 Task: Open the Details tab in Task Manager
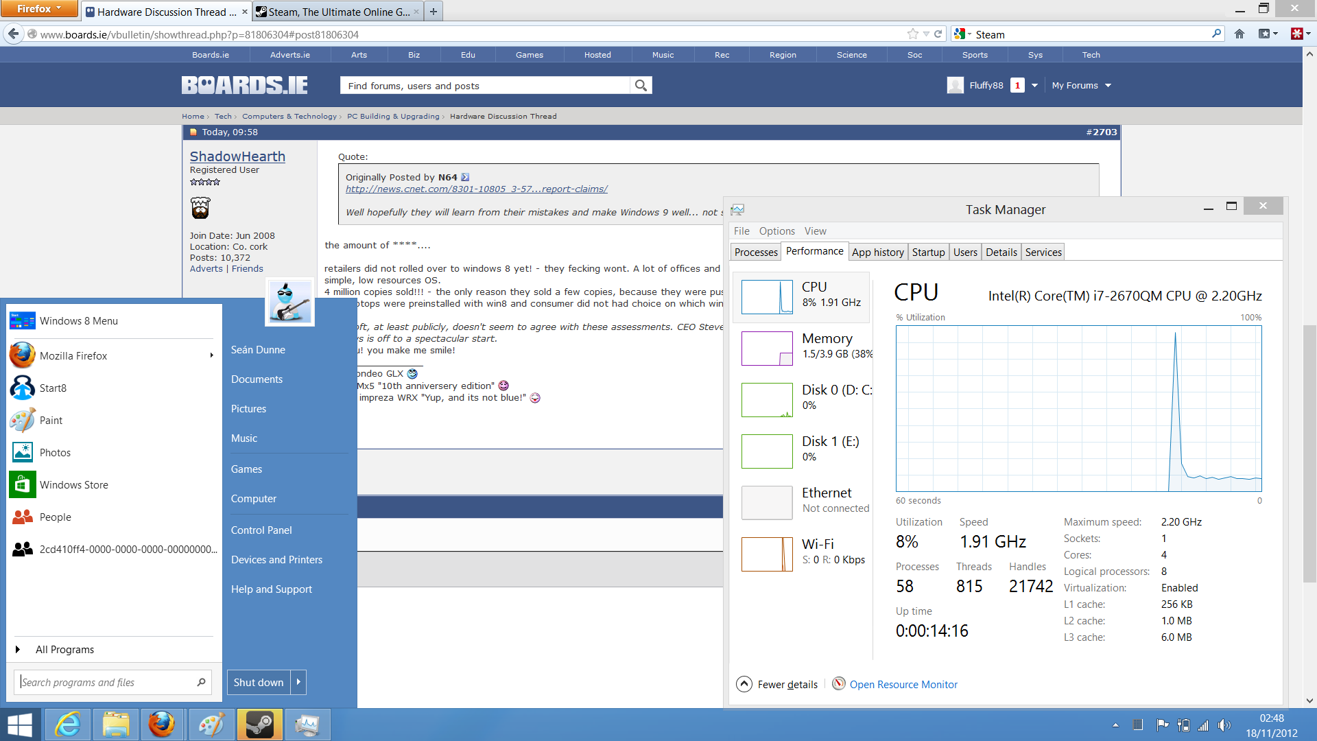pos(1001,252)
